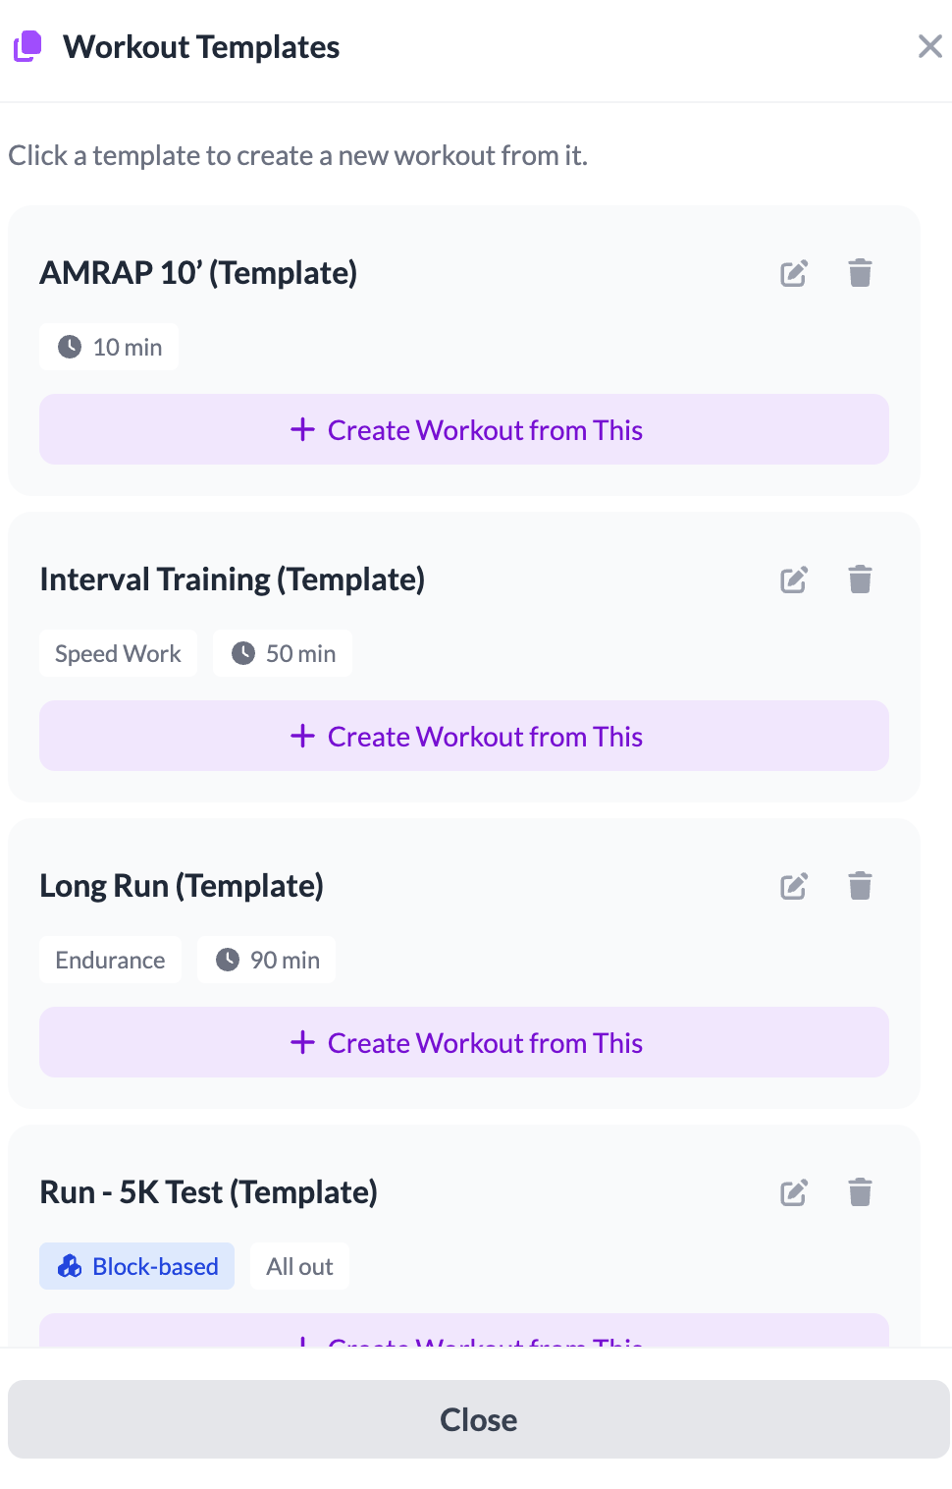Image resolution: width=952 pixels, height=1489 pixels.
Task: Delete the Long Run template
Action: pyautogui.click(x=860, y=886)
